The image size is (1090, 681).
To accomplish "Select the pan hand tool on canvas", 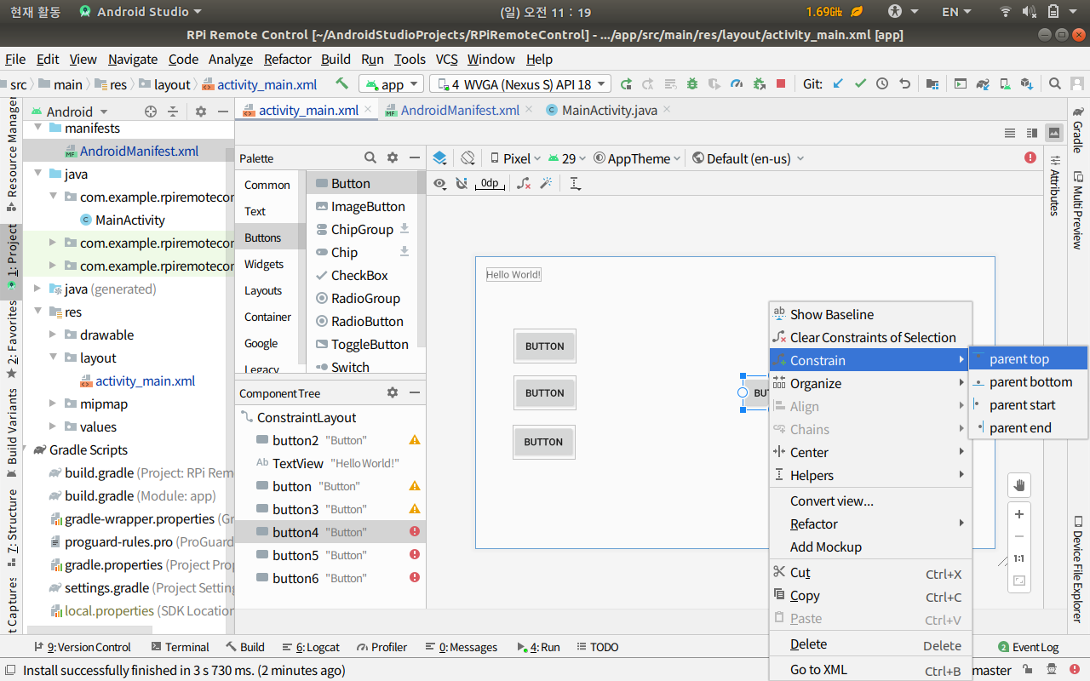I will click(1019, 486).
